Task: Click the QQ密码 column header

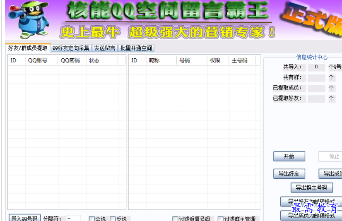Action: pyautogui.click(x=72, y=60)
